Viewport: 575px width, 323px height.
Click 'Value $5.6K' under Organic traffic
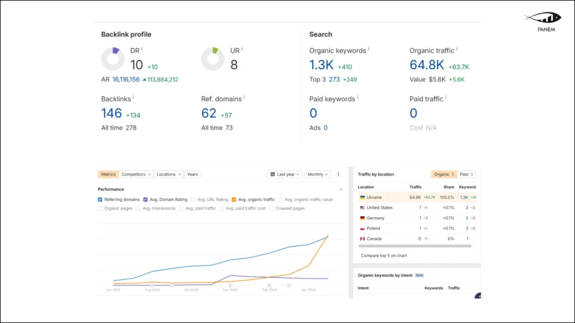click(x=427, y=80)
